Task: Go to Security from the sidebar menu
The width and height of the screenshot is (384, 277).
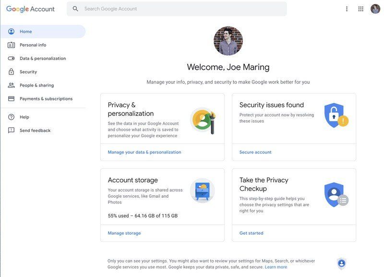Action: (28, 71)
